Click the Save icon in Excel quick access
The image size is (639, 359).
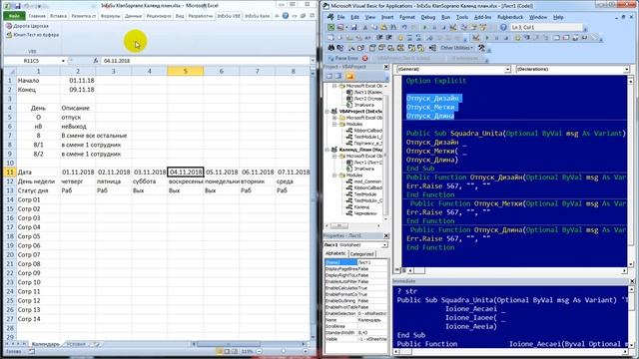tap(18, 6)
